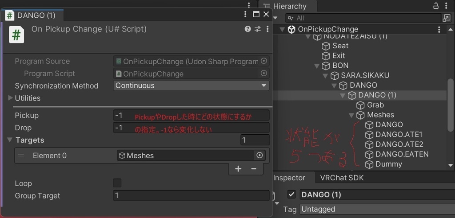
Task: Open Hierarchy panel kebab menu
Action: (446, 6)
